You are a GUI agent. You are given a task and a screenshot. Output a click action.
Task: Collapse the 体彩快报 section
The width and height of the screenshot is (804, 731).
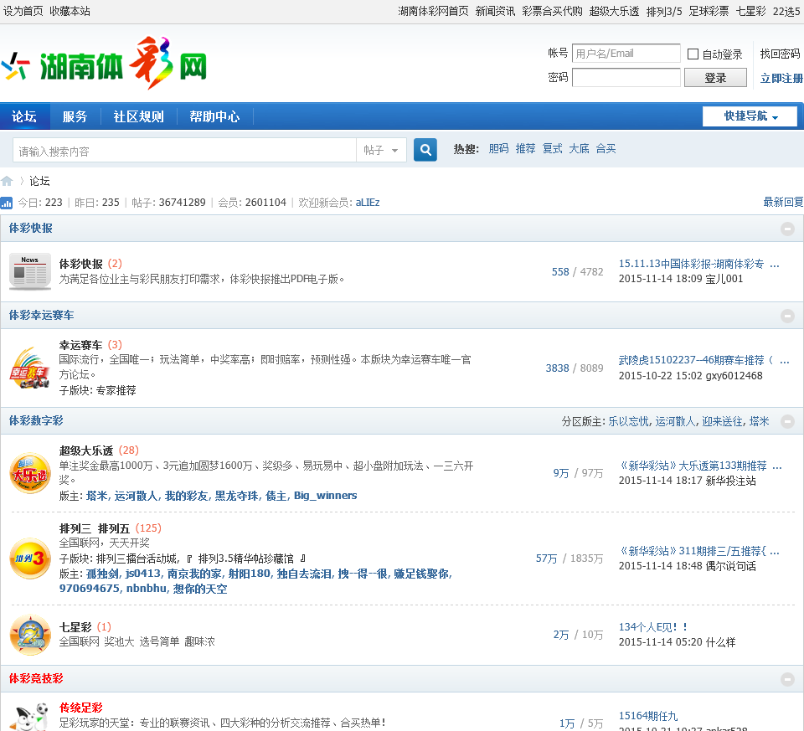click(x=787, y=229)
